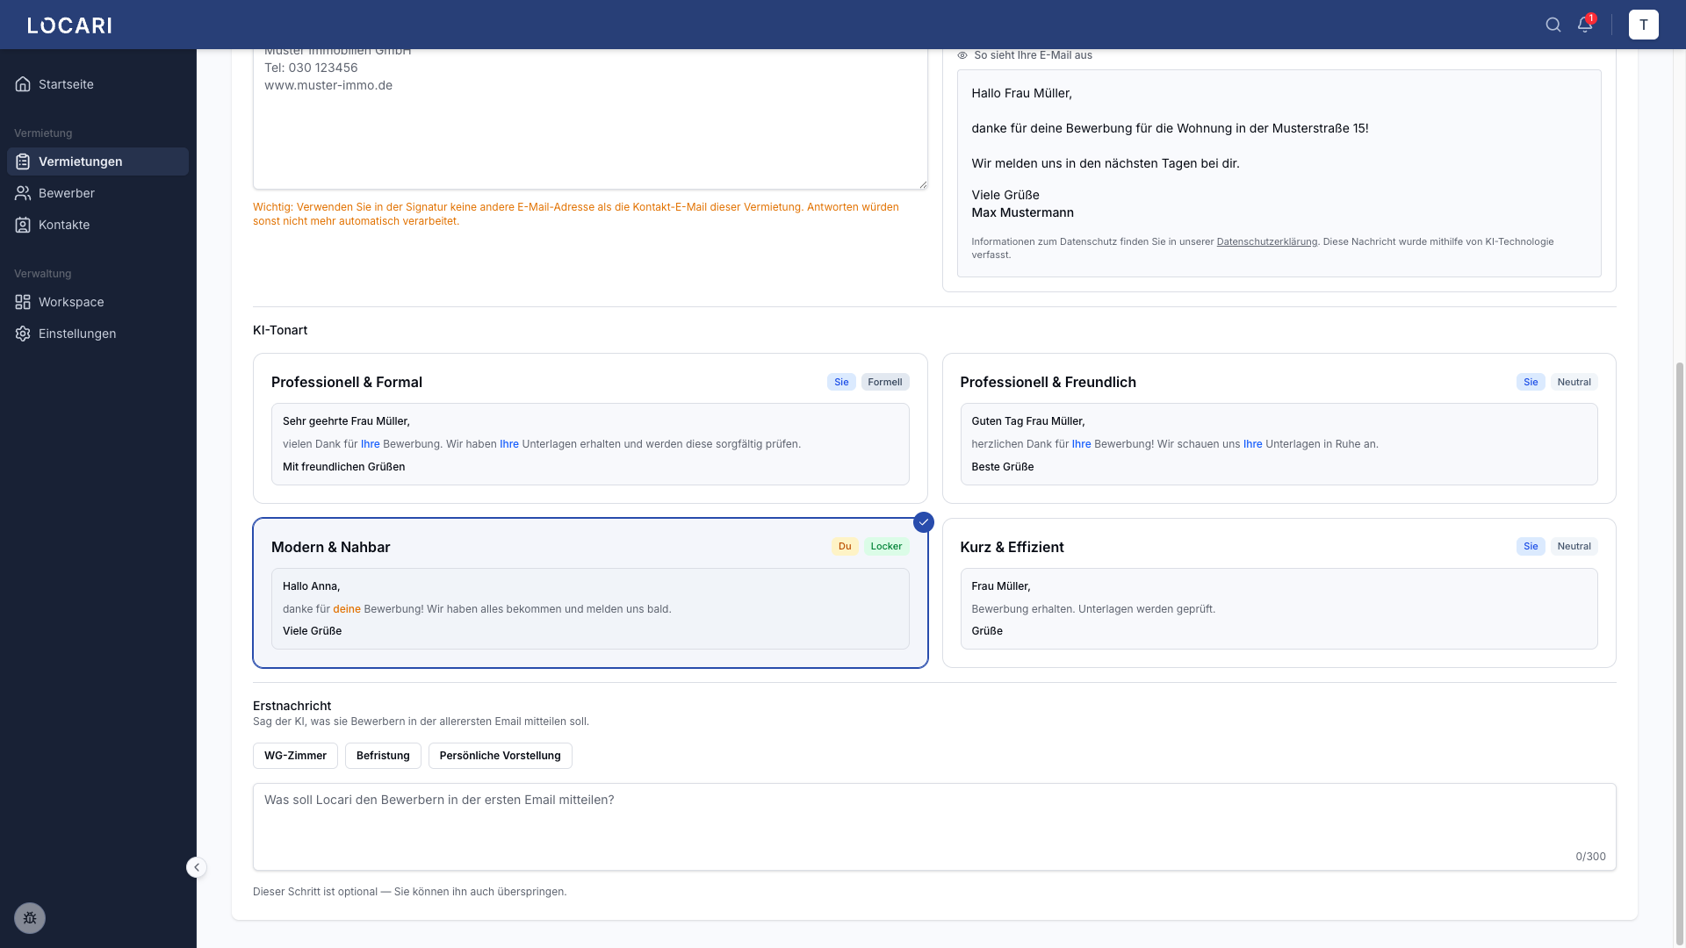The image size is (1686, 948).
Task: Open the search icon in header
Action: coord(1553,25)
